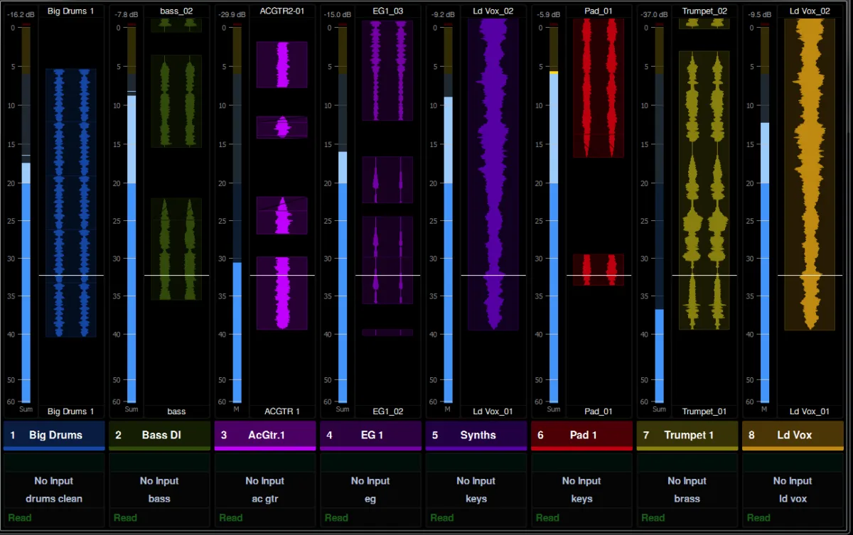Click the 'ld vox' output label
Viewport: 853px width, 535px height.
pyautogui.click(x=793, y=499)
